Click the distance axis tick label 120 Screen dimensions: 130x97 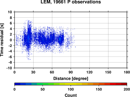(89, 72)
